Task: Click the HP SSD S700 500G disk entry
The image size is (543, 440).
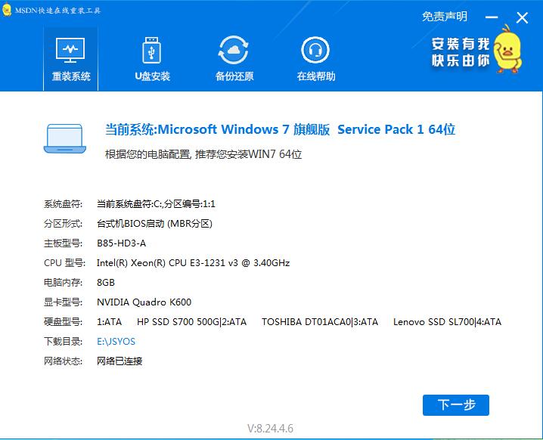Action: pyautogui.click(x=178, y=322)
